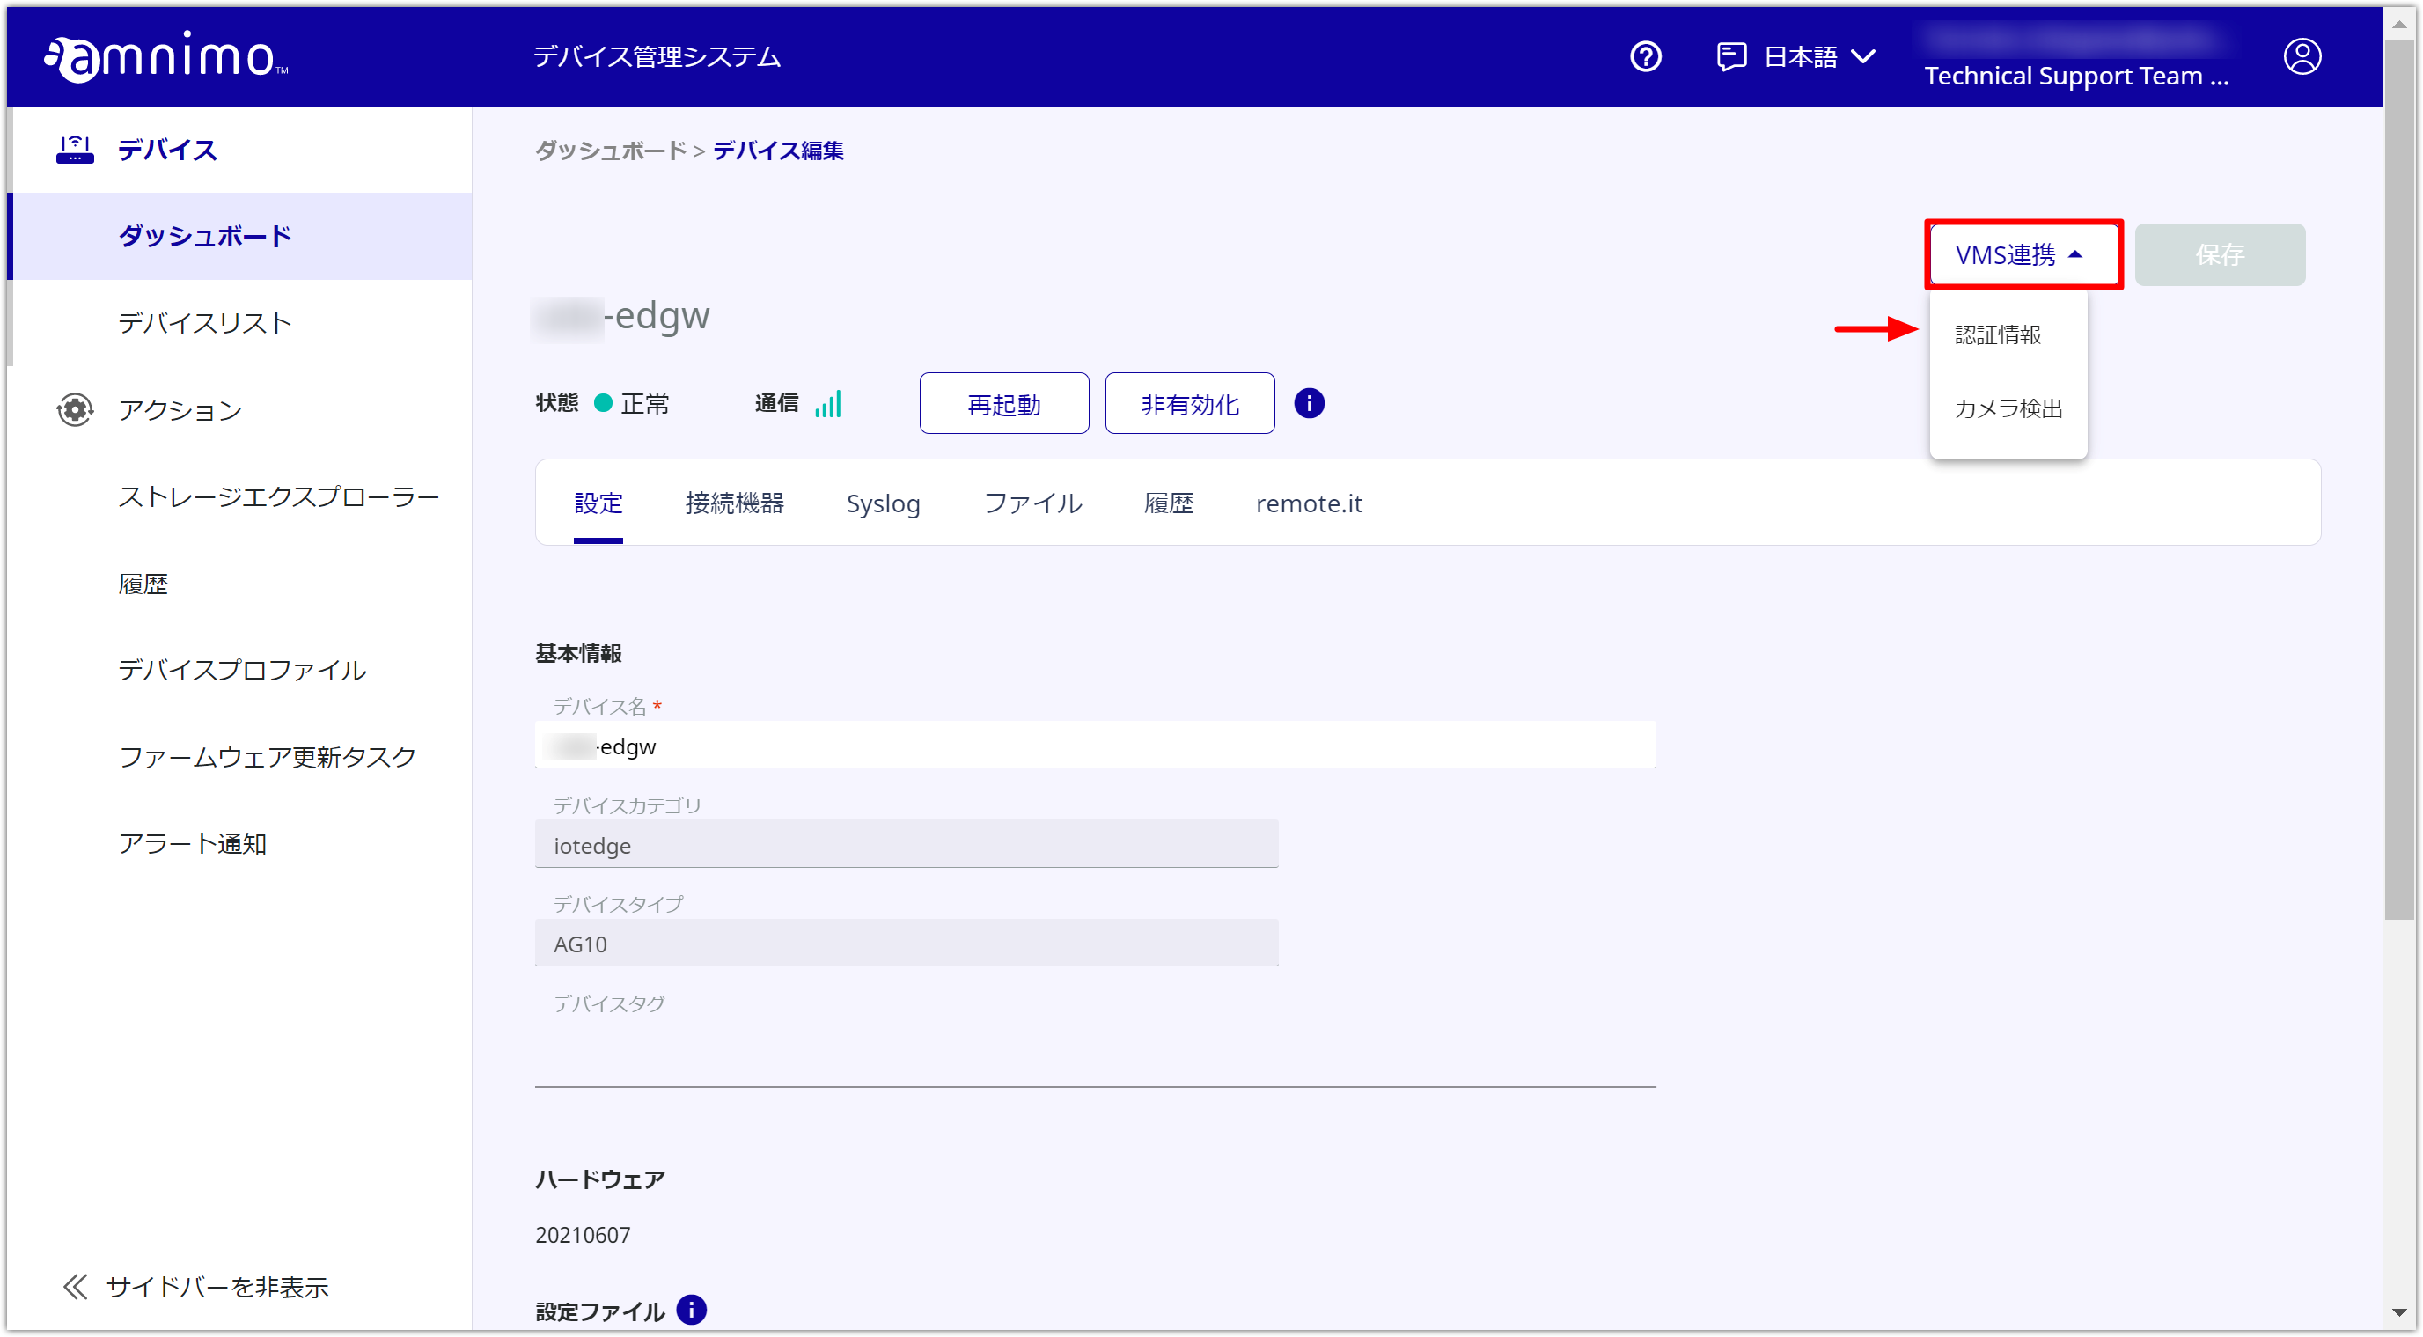Open アクション section in sidebar

point(180,409)
